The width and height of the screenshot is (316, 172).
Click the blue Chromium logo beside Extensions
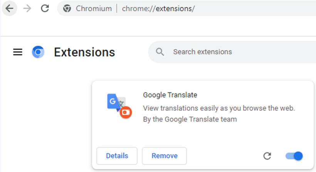[x=38, y=52]
